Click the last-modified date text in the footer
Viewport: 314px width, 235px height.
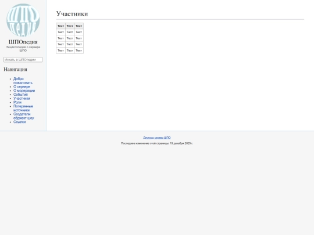coord(157,143)
